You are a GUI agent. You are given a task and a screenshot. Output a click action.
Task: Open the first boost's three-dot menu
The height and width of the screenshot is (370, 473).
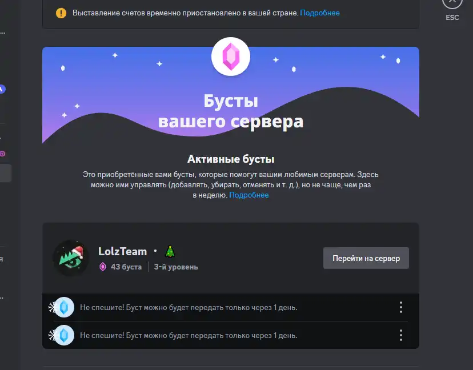(x=401, y=307)
